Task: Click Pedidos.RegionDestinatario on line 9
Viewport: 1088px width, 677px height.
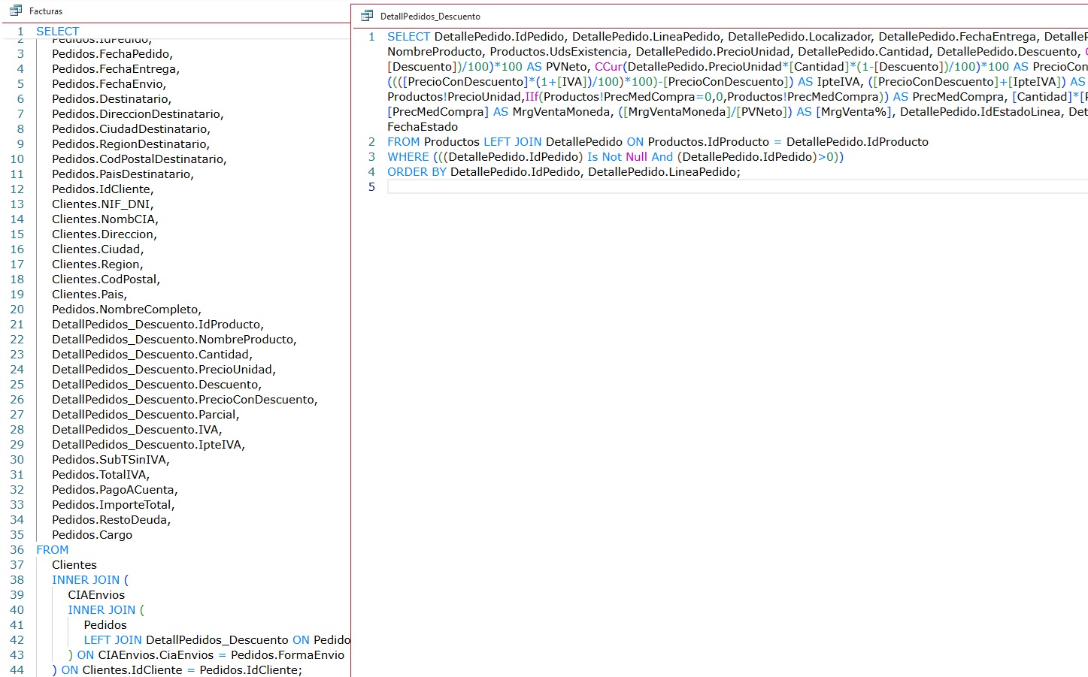Action: click(x=131, y=144)
